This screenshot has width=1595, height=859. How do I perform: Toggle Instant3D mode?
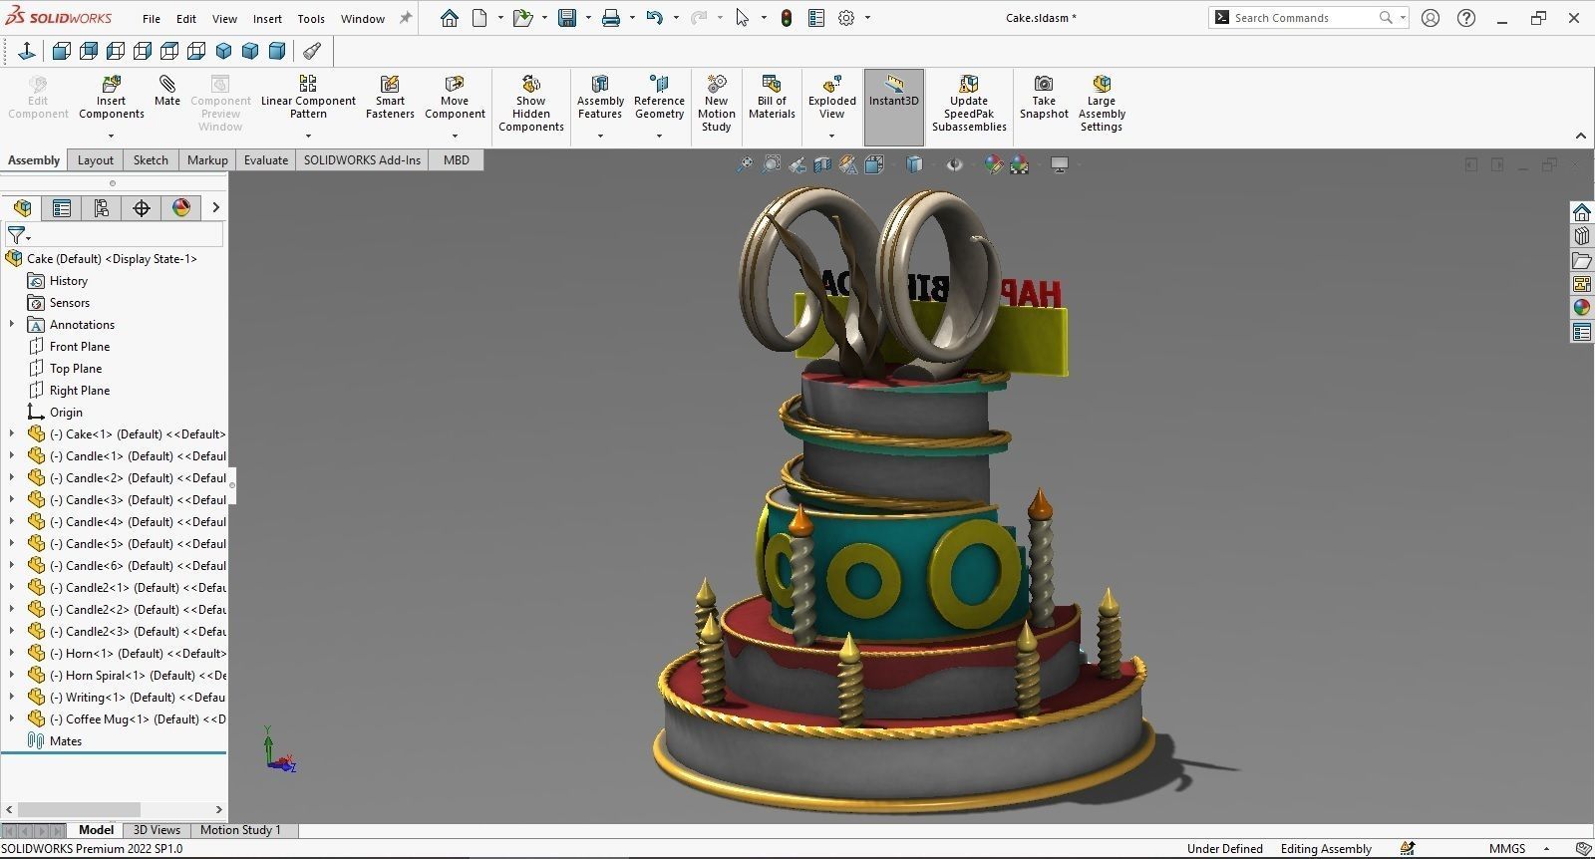pyautogui.click(x=894, y=107)
